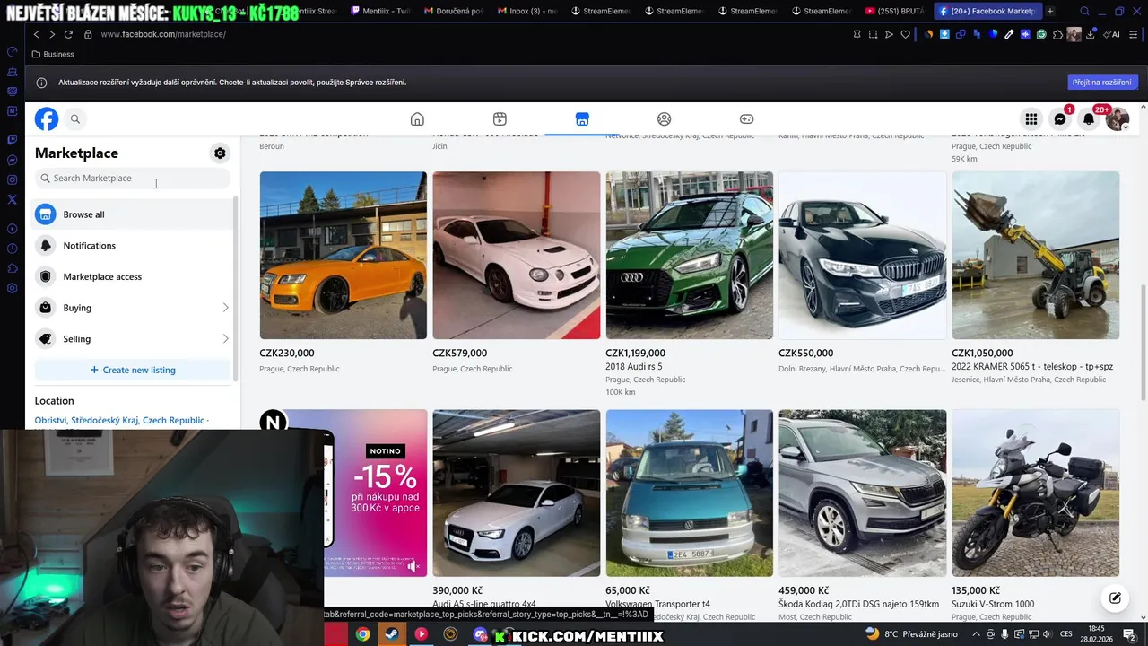Open the eyedropper color picker extension
The width and height of the screenshot is (1148, 646).
(x=1009, y=34)
